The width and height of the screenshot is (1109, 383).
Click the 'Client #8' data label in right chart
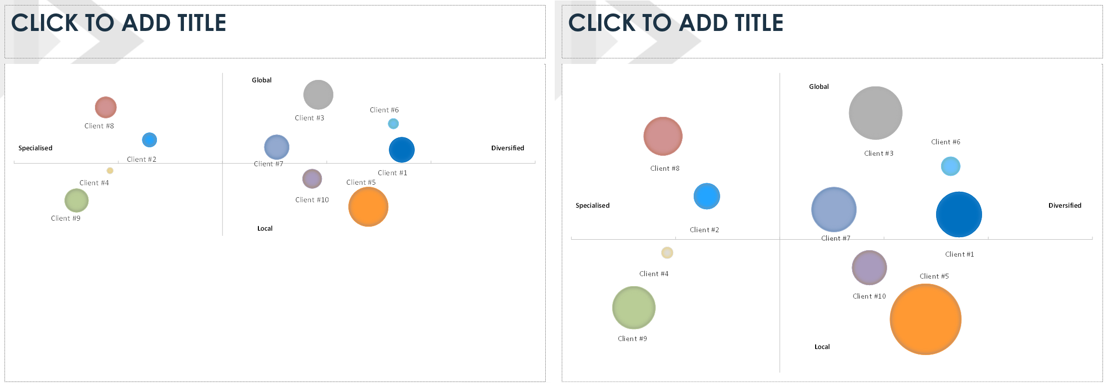[x=665, y=169]
